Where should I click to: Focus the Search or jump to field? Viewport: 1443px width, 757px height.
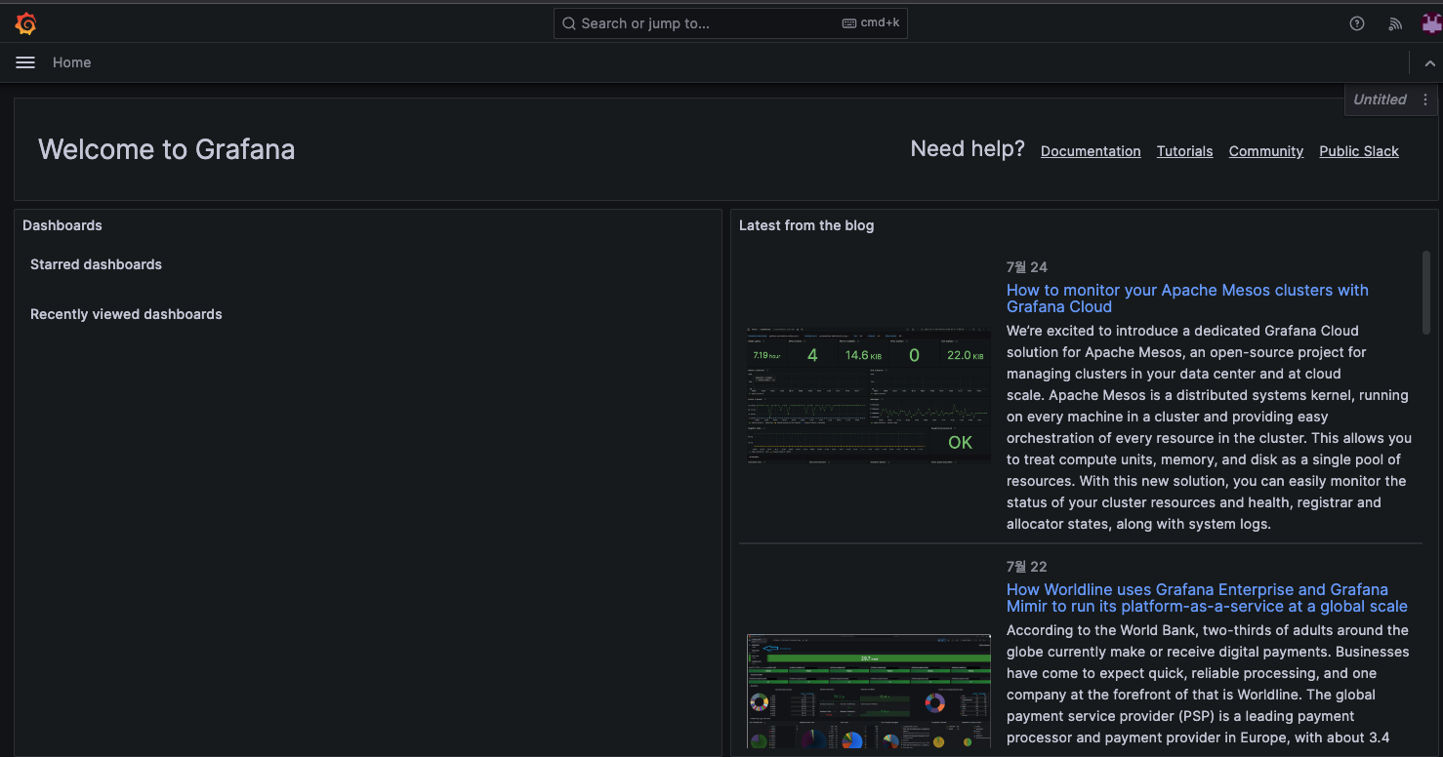(730, 23)
